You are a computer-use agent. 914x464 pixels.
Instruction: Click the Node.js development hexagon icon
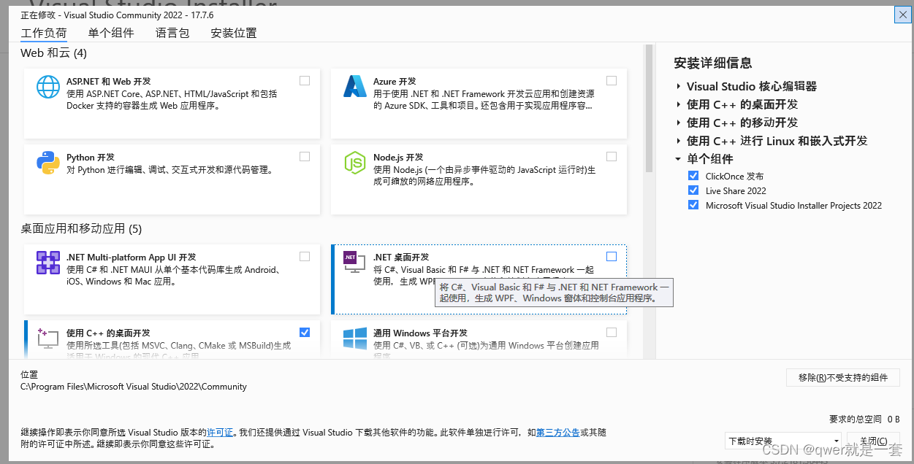[355, 163]
